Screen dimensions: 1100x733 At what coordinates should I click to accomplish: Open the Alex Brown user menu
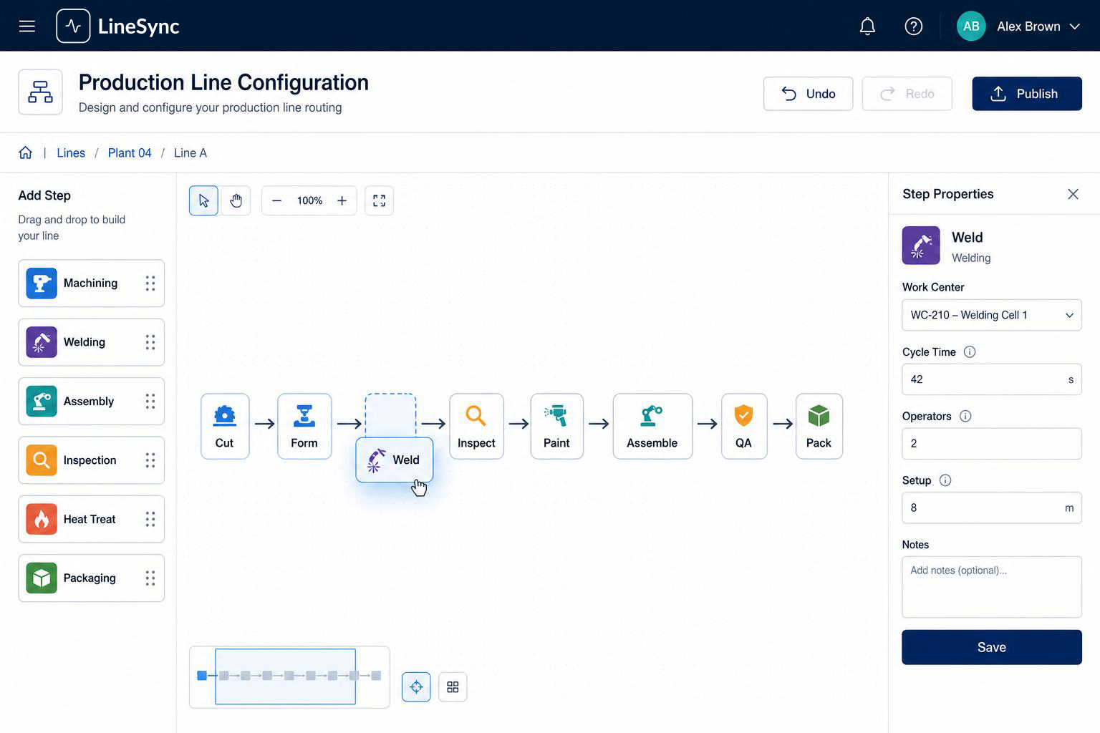click(1018, 26)
